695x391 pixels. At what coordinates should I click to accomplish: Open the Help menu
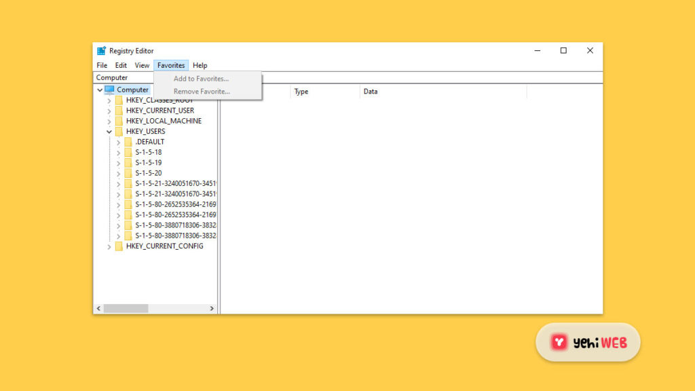(200, 66)
